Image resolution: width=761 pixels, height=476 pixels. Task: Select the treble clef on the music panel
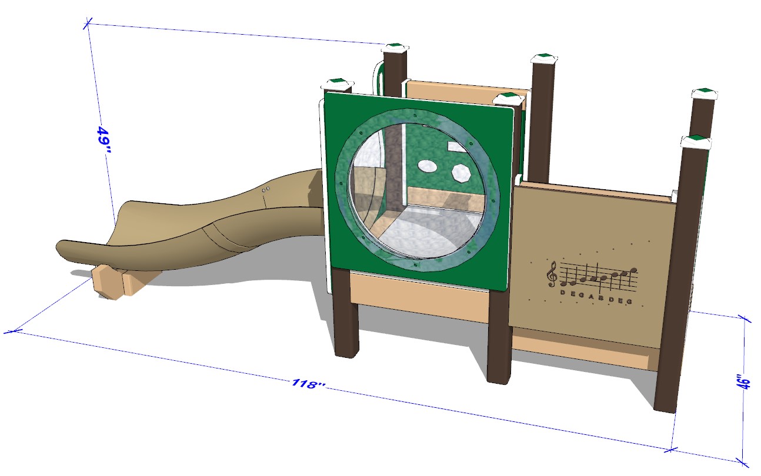[x=552, y=274]
